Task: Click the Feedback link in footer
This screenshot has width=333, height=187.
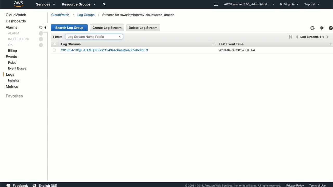Action: pos(20,185)
